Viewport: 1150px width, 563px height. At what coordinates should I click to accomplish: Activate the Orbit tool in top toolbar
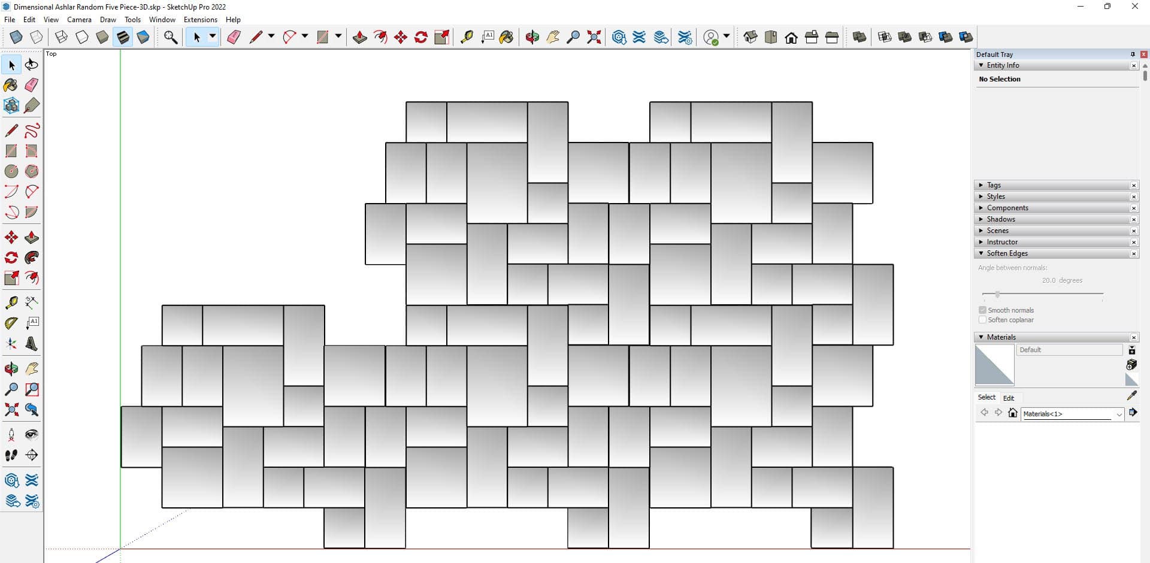(532, 37)
